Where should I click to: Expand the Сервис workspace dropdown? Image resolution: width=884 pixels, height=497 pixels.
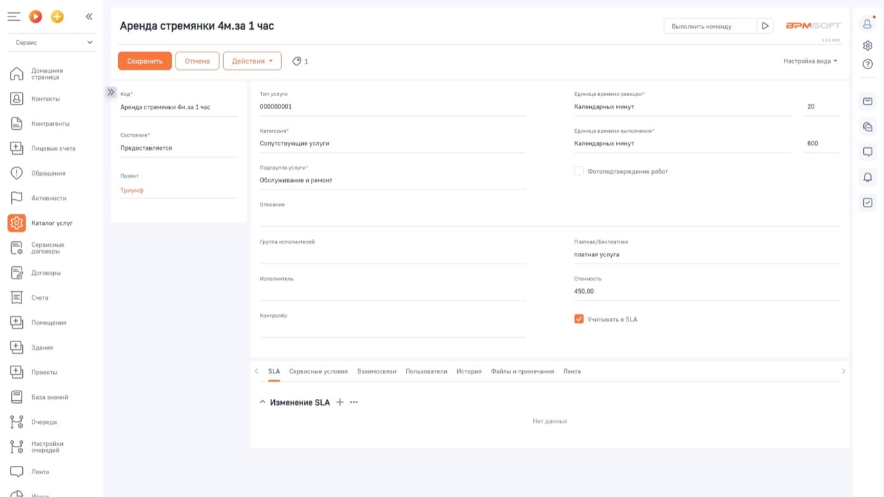pos(52,43)
